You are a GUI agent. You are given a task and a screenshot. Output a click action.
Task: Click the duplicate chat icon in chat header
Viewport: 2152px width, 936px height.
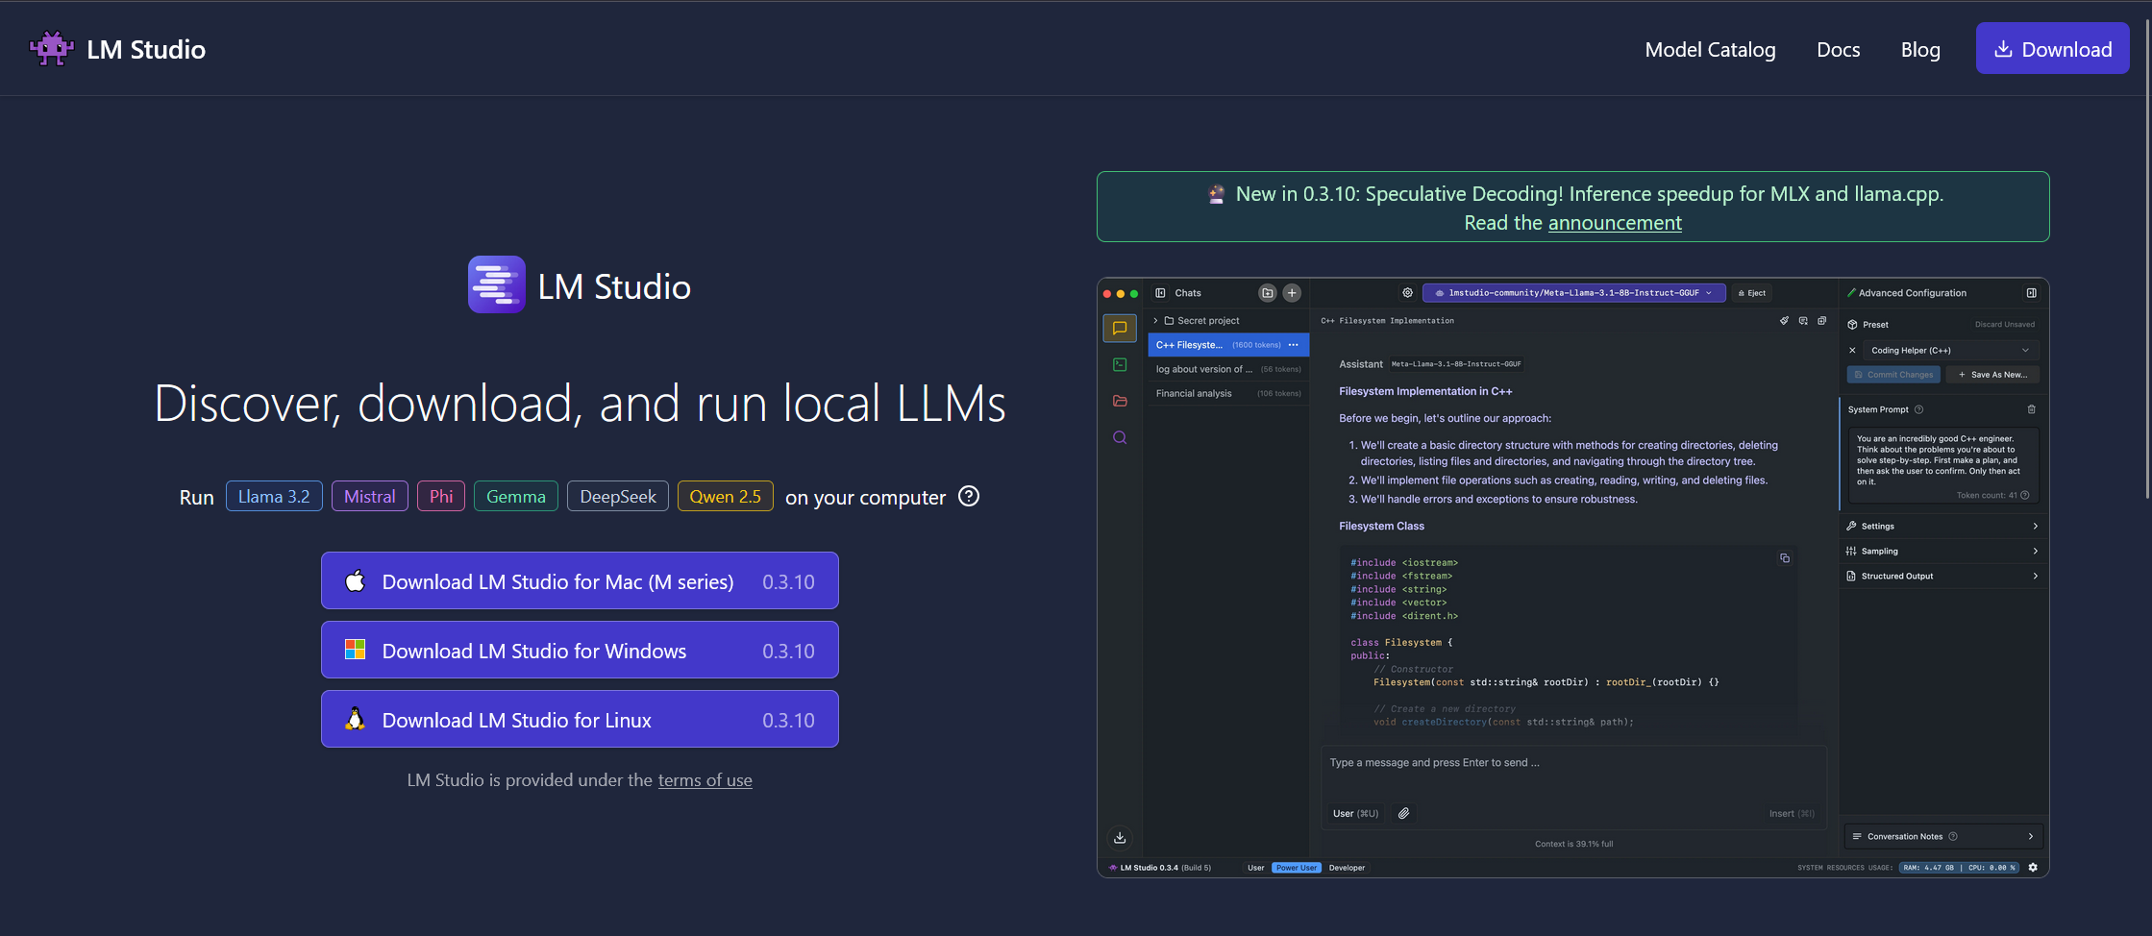pos(1821,321)
